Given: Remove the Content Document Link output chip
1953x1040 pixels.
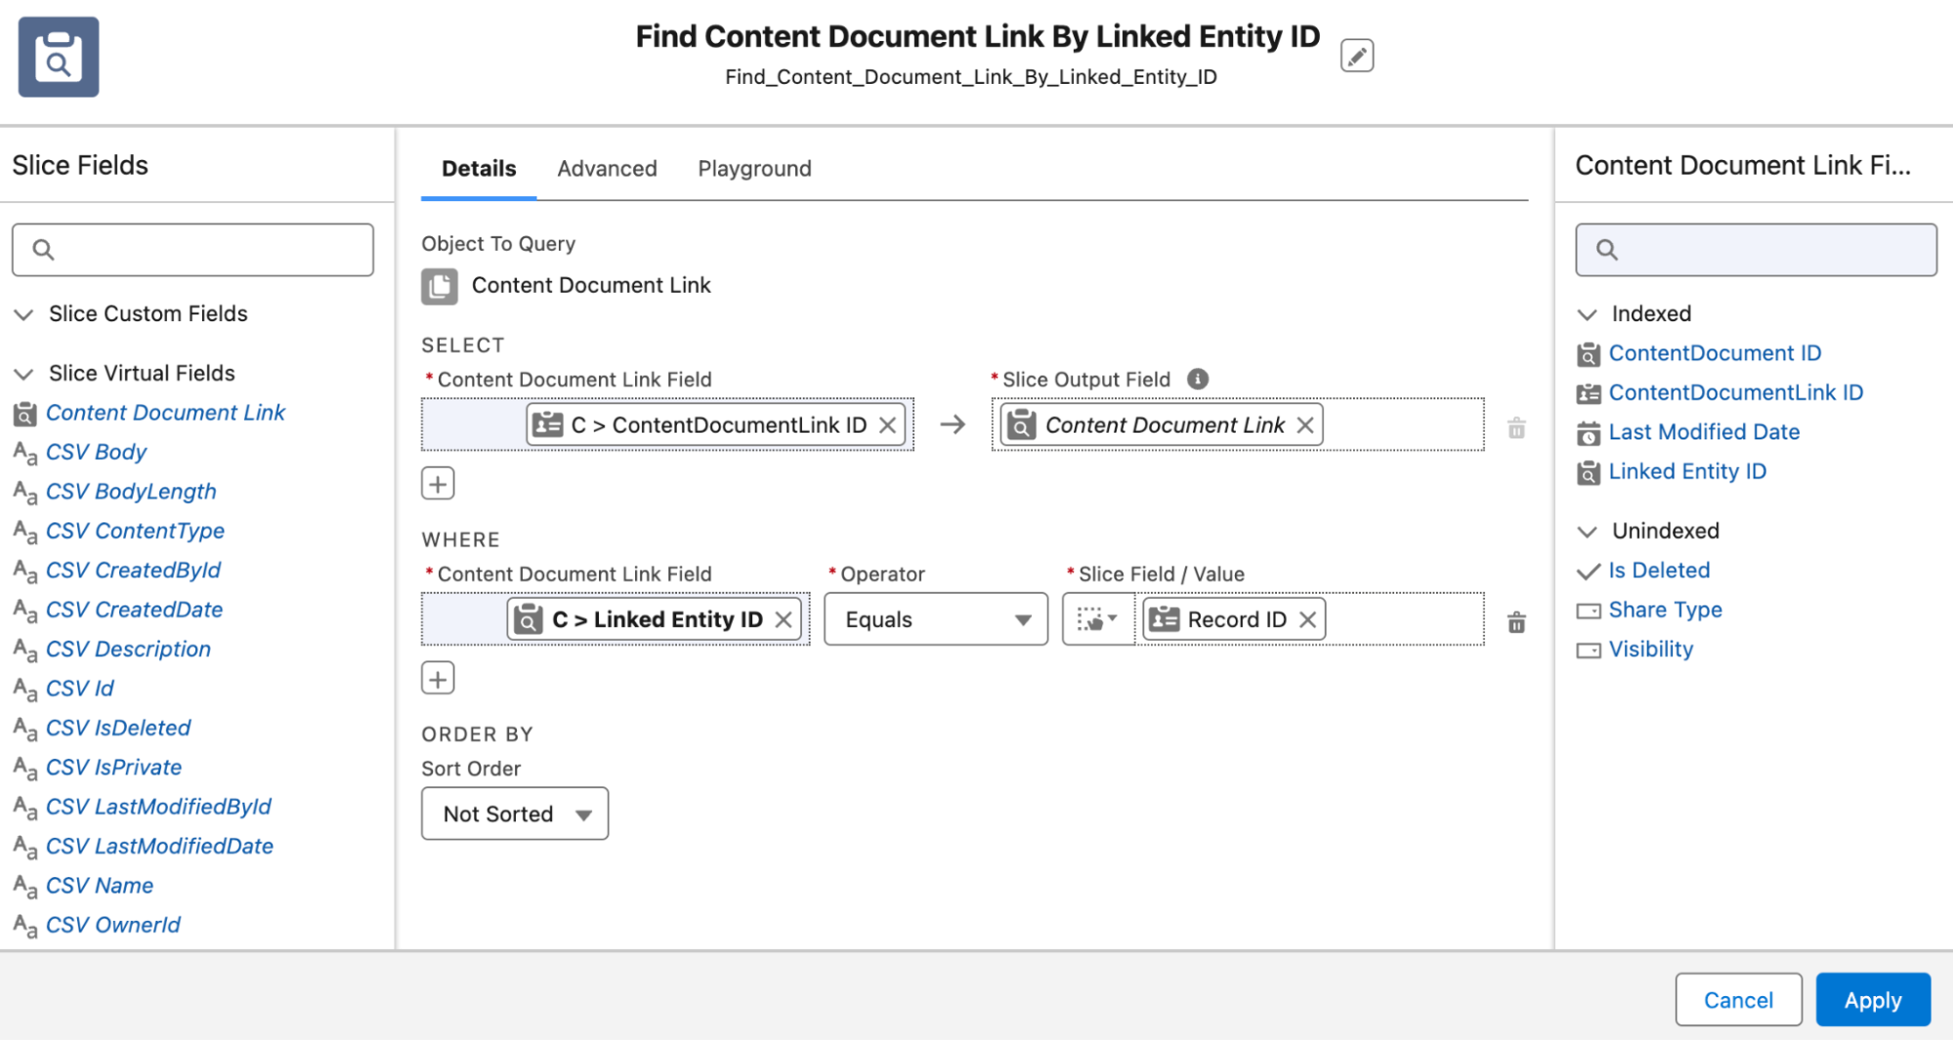Looking at the screenshot, I should point(1304,425).
